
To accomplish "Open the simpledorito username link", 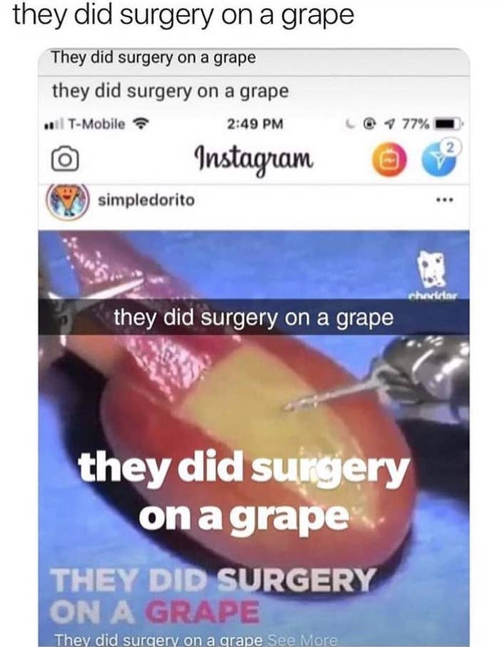I will pyautogui.click(x=146, y=200).
